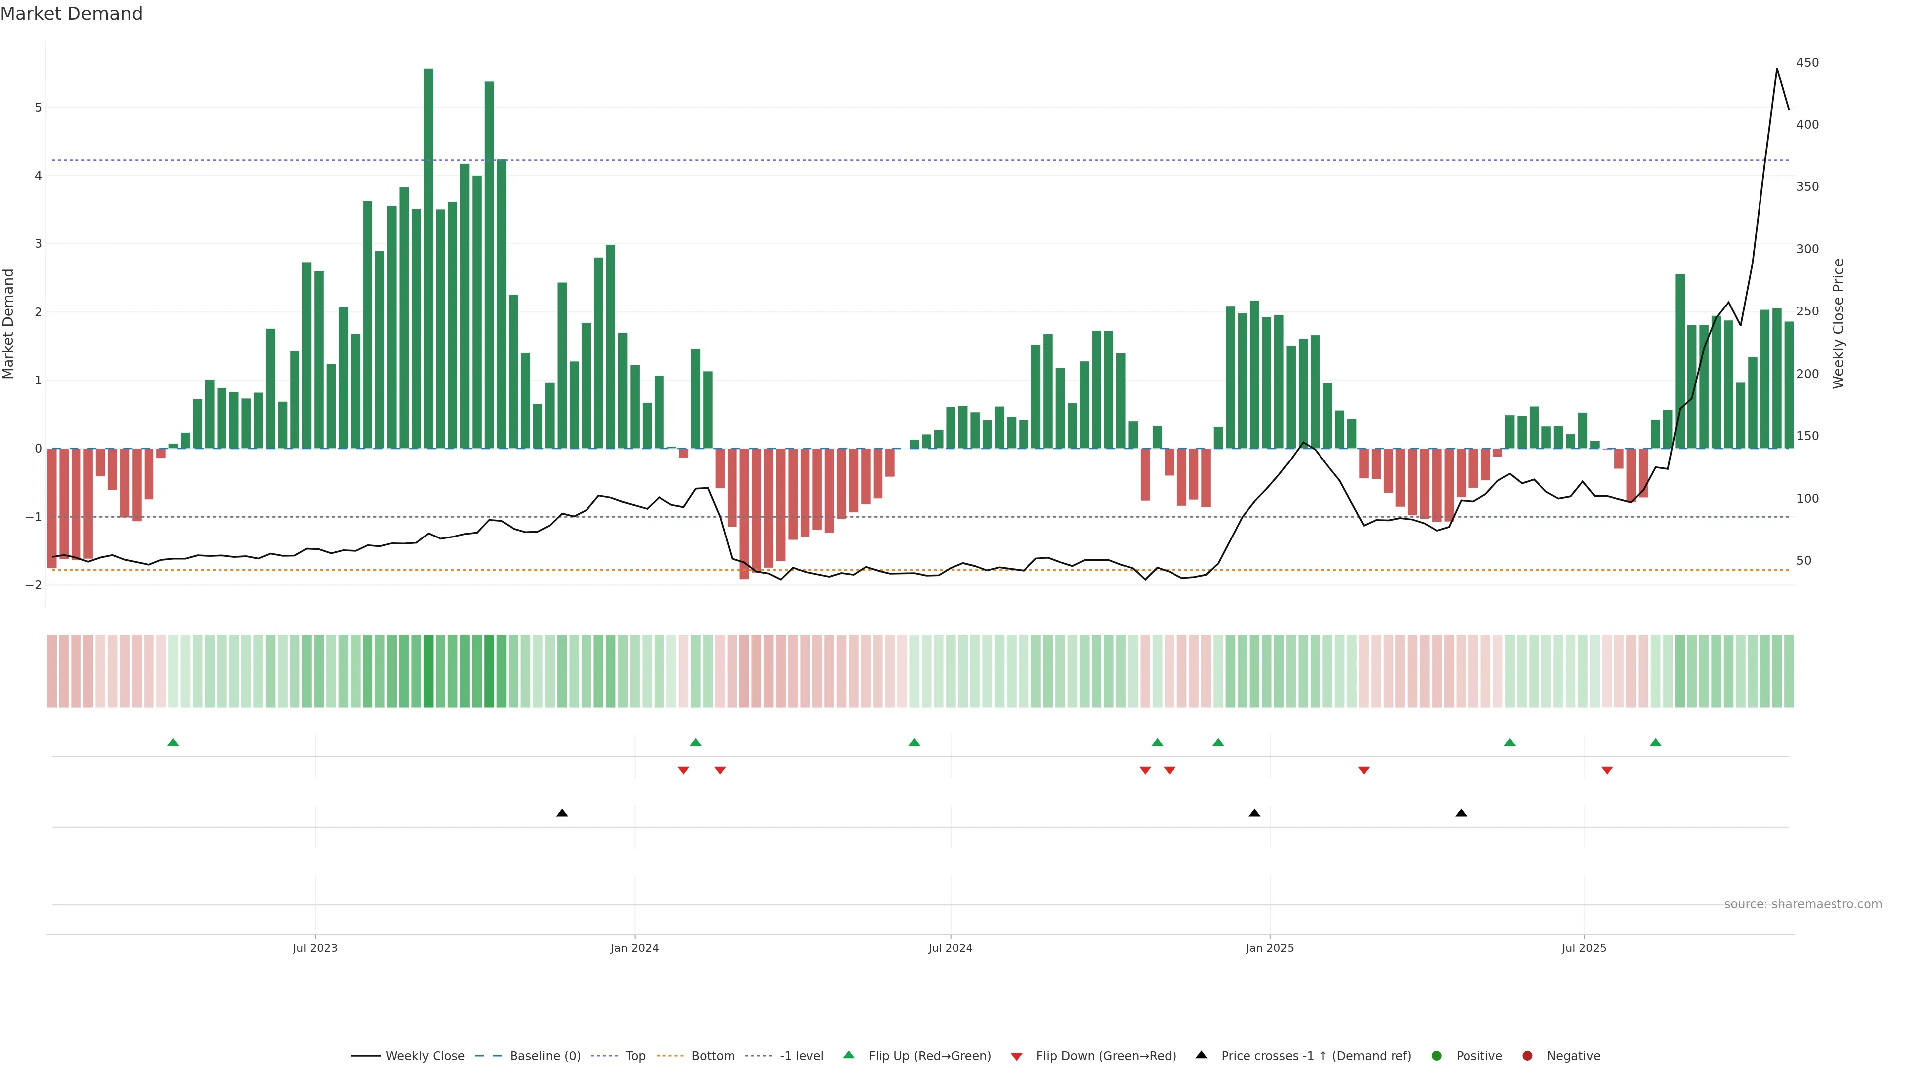Toggle the -1 level legend entry
The height and width of the screenshot is (1073, 1907).
[801, 1056]
